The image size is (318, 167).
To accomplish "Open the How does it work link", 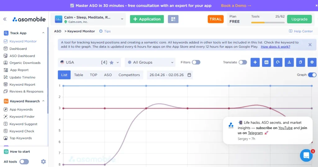I will pos(275,47).
